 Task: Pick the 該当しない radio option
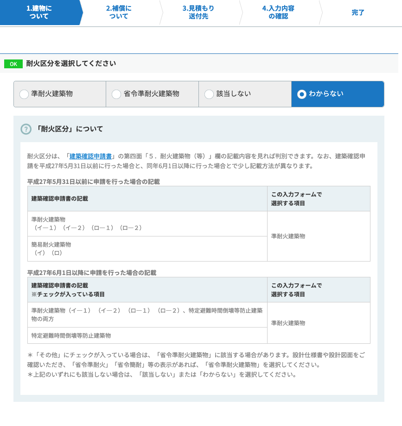[x=209, y=94]
